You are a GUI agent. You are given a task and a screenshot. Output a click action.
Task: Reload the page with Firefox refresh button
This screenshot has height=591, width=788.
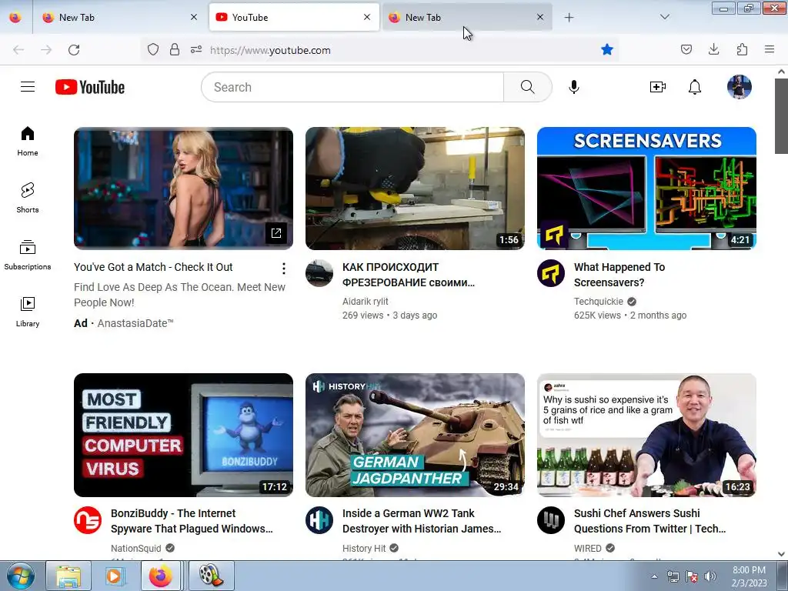tap(74, 50)
